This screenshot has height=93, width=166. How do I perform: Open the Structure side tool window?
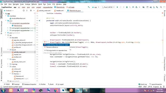tap(1, 52)
